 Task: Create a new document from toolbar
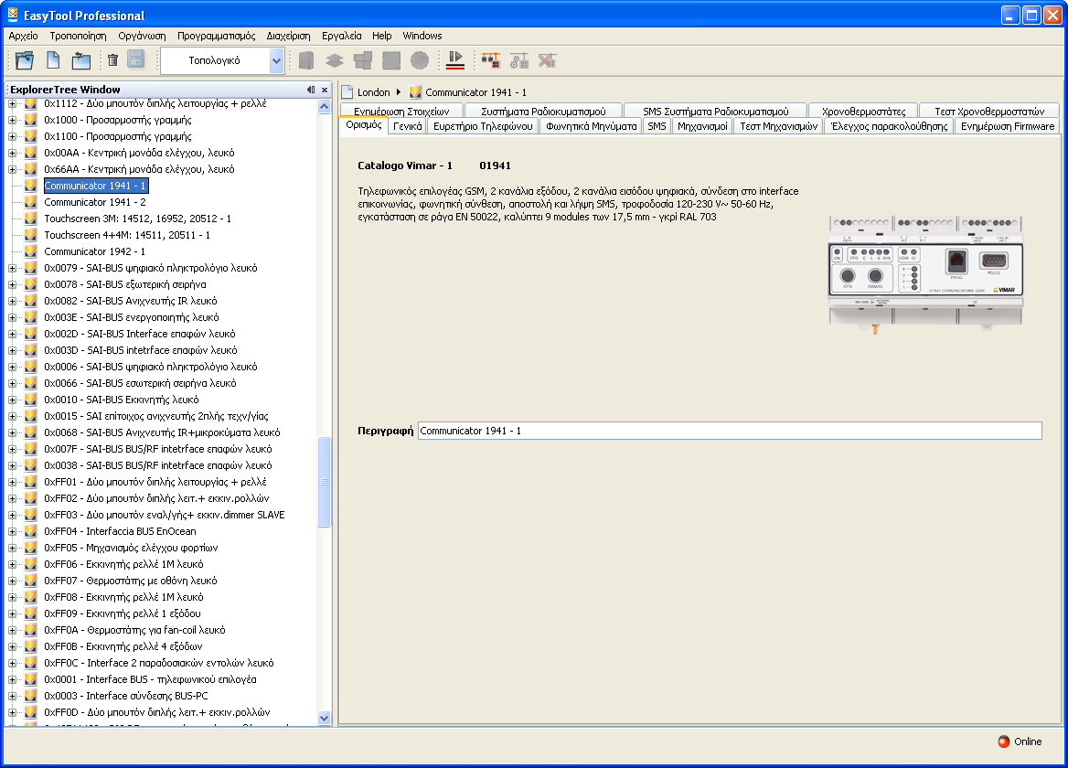point(53,60)
